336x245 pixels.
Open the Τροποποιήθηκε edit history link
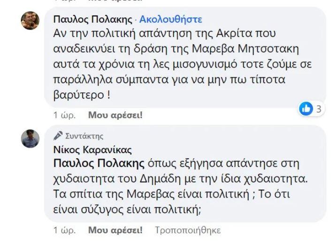187,230
